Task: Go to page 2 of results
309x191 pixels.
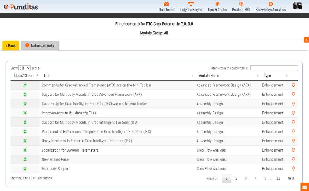Action: [x=236, y=178]
